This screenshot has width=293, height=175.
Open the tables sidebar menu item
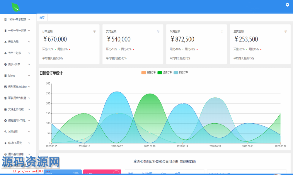pos(12,76)
